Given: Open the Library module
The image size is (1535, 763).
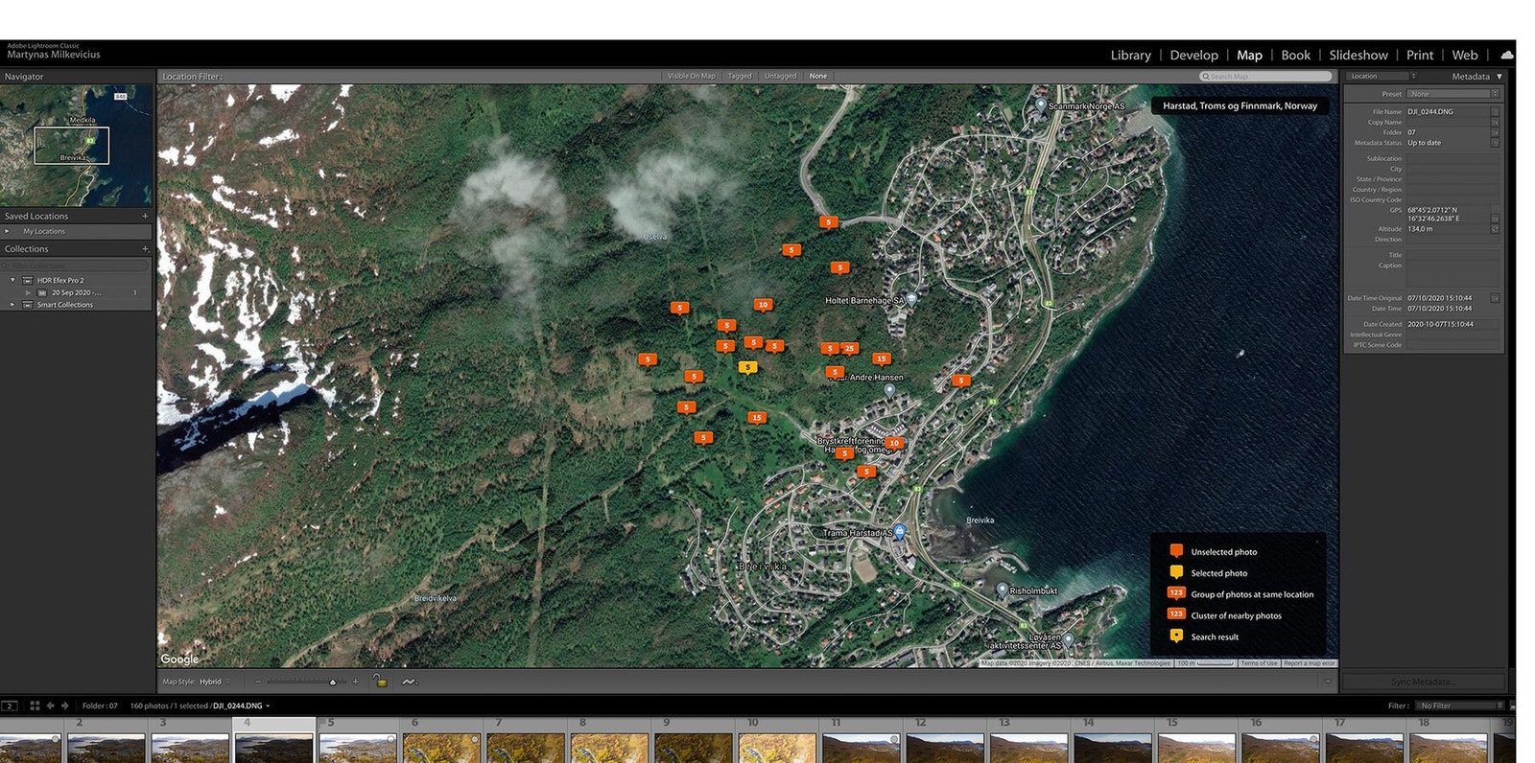Looking at the screenshot, I should tap(1130, 56).
